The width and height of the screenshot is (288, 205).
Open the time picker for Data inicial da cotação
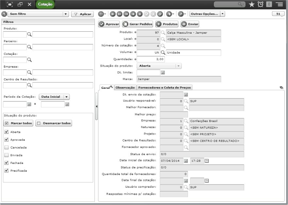(207, 161)
